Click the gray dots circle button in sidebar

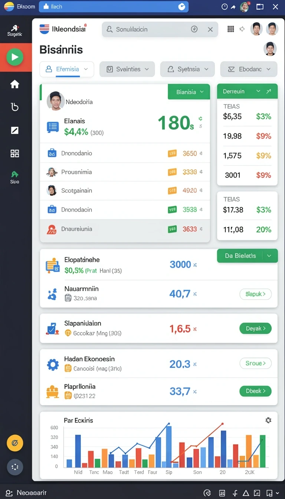pyautogui.click(x=15, y=467)
